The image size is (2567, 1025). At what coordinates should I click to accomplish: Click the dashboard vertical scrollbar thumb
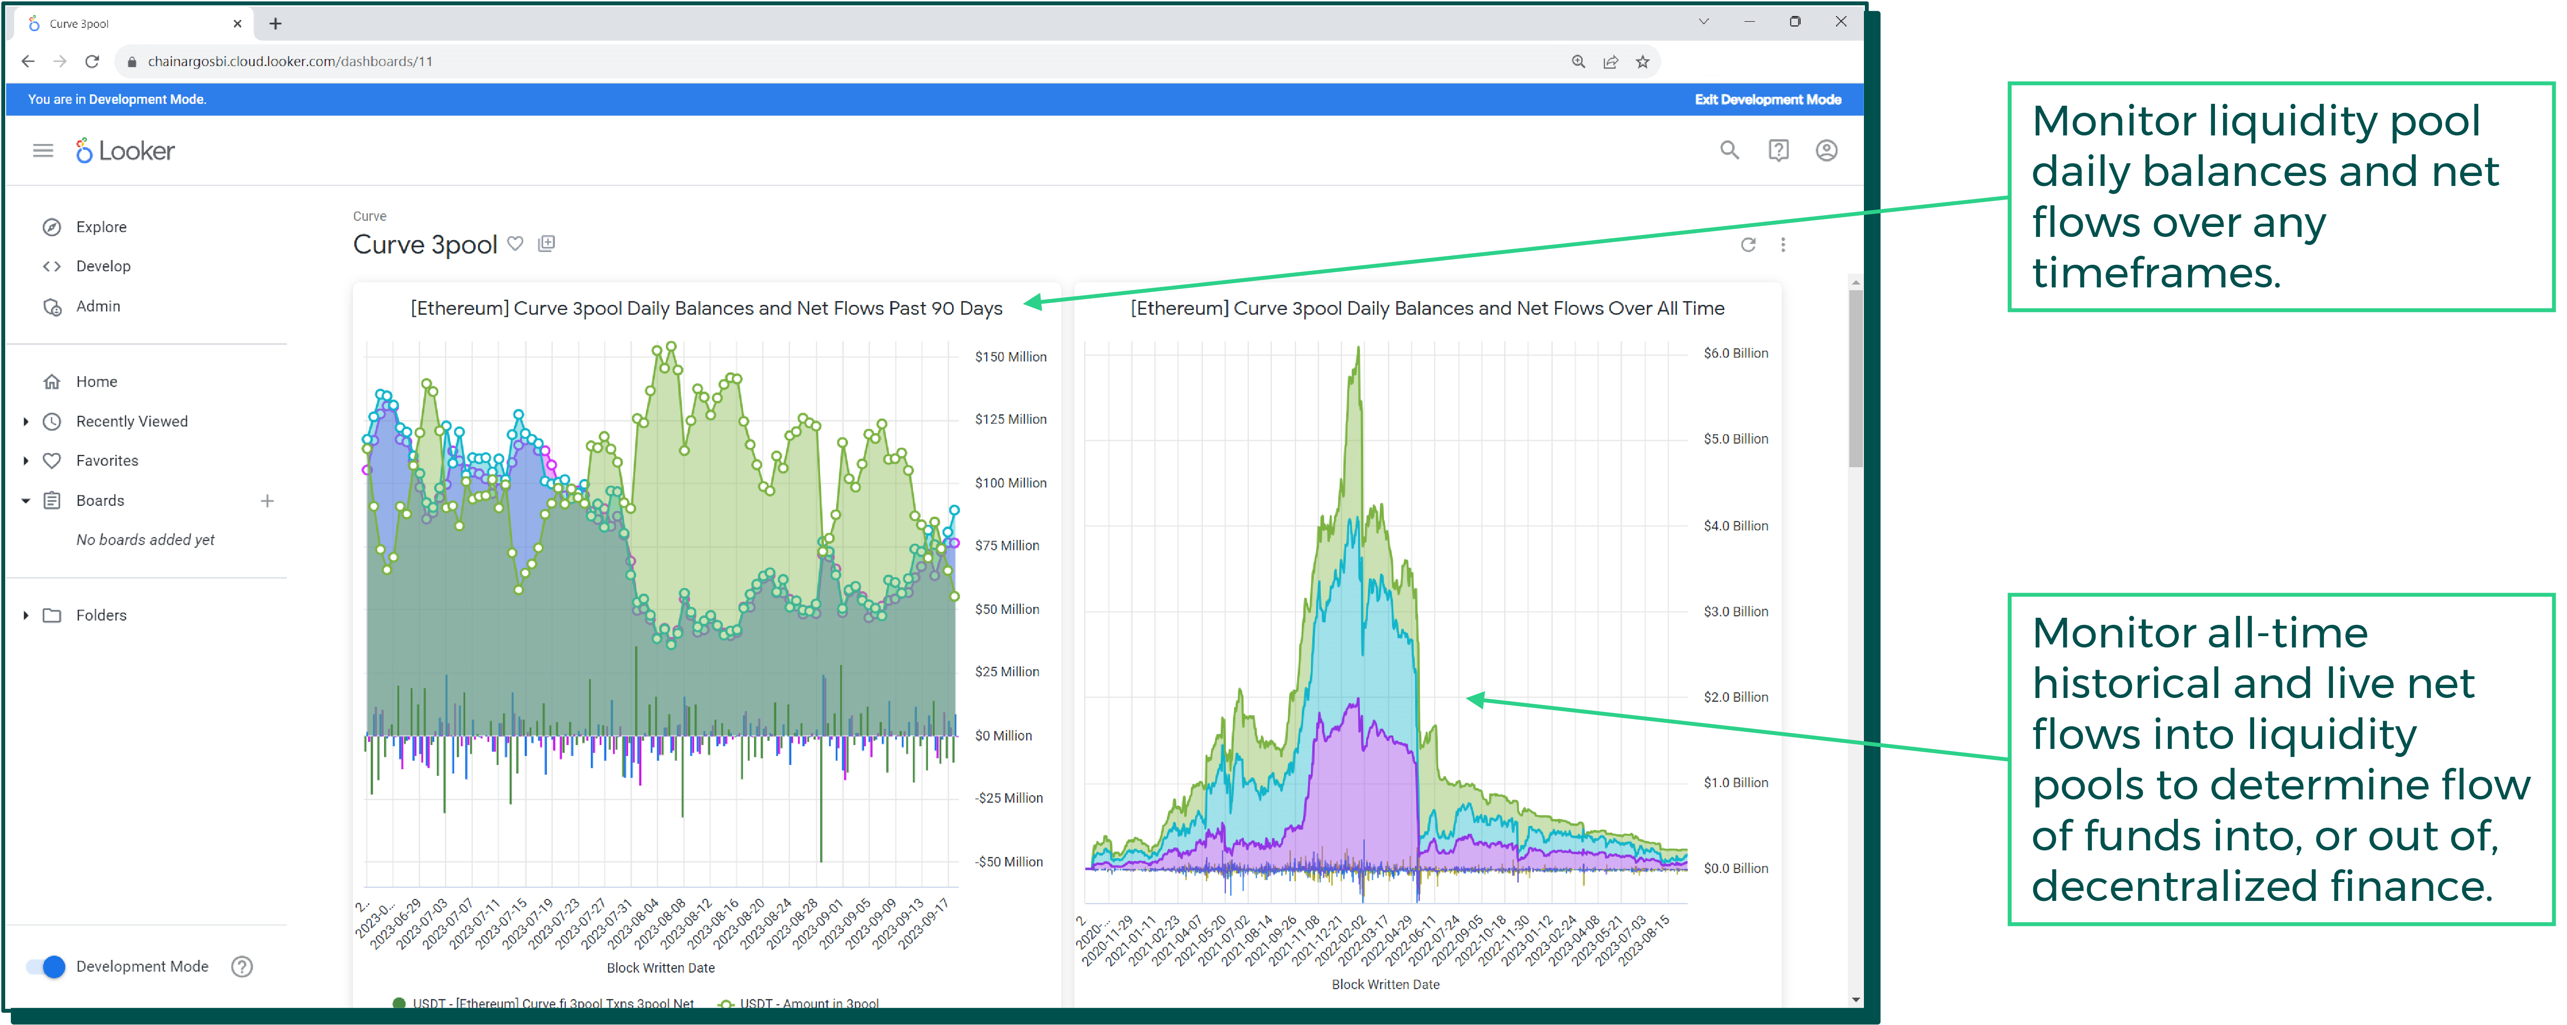pyautogui.click(x=1854, y=378)
